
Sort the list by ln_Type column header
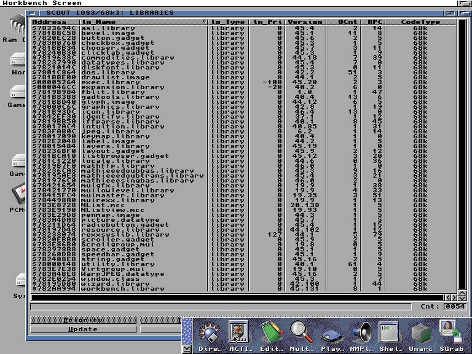click(228, 22)
